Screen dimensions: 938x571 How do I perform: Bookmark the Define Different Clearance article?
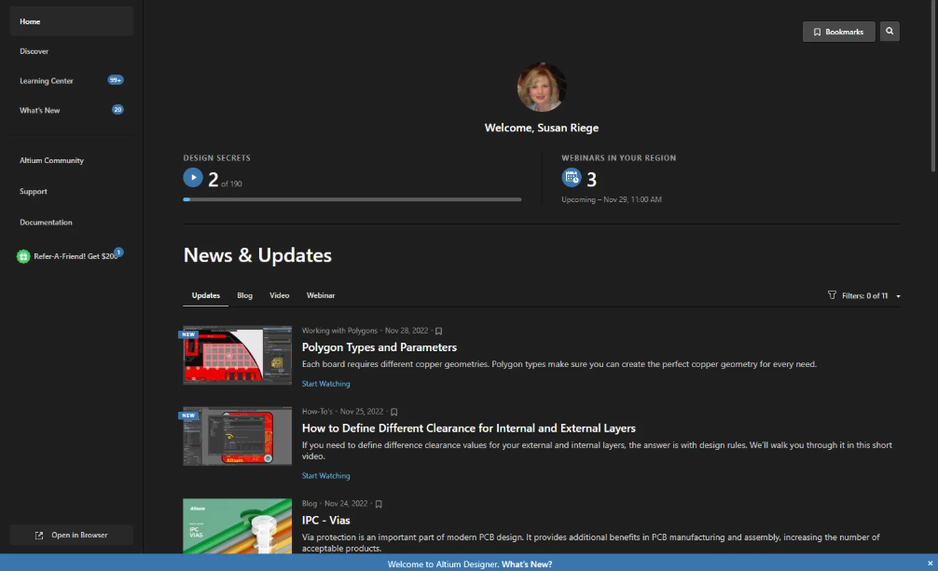(x=394, y=412)
